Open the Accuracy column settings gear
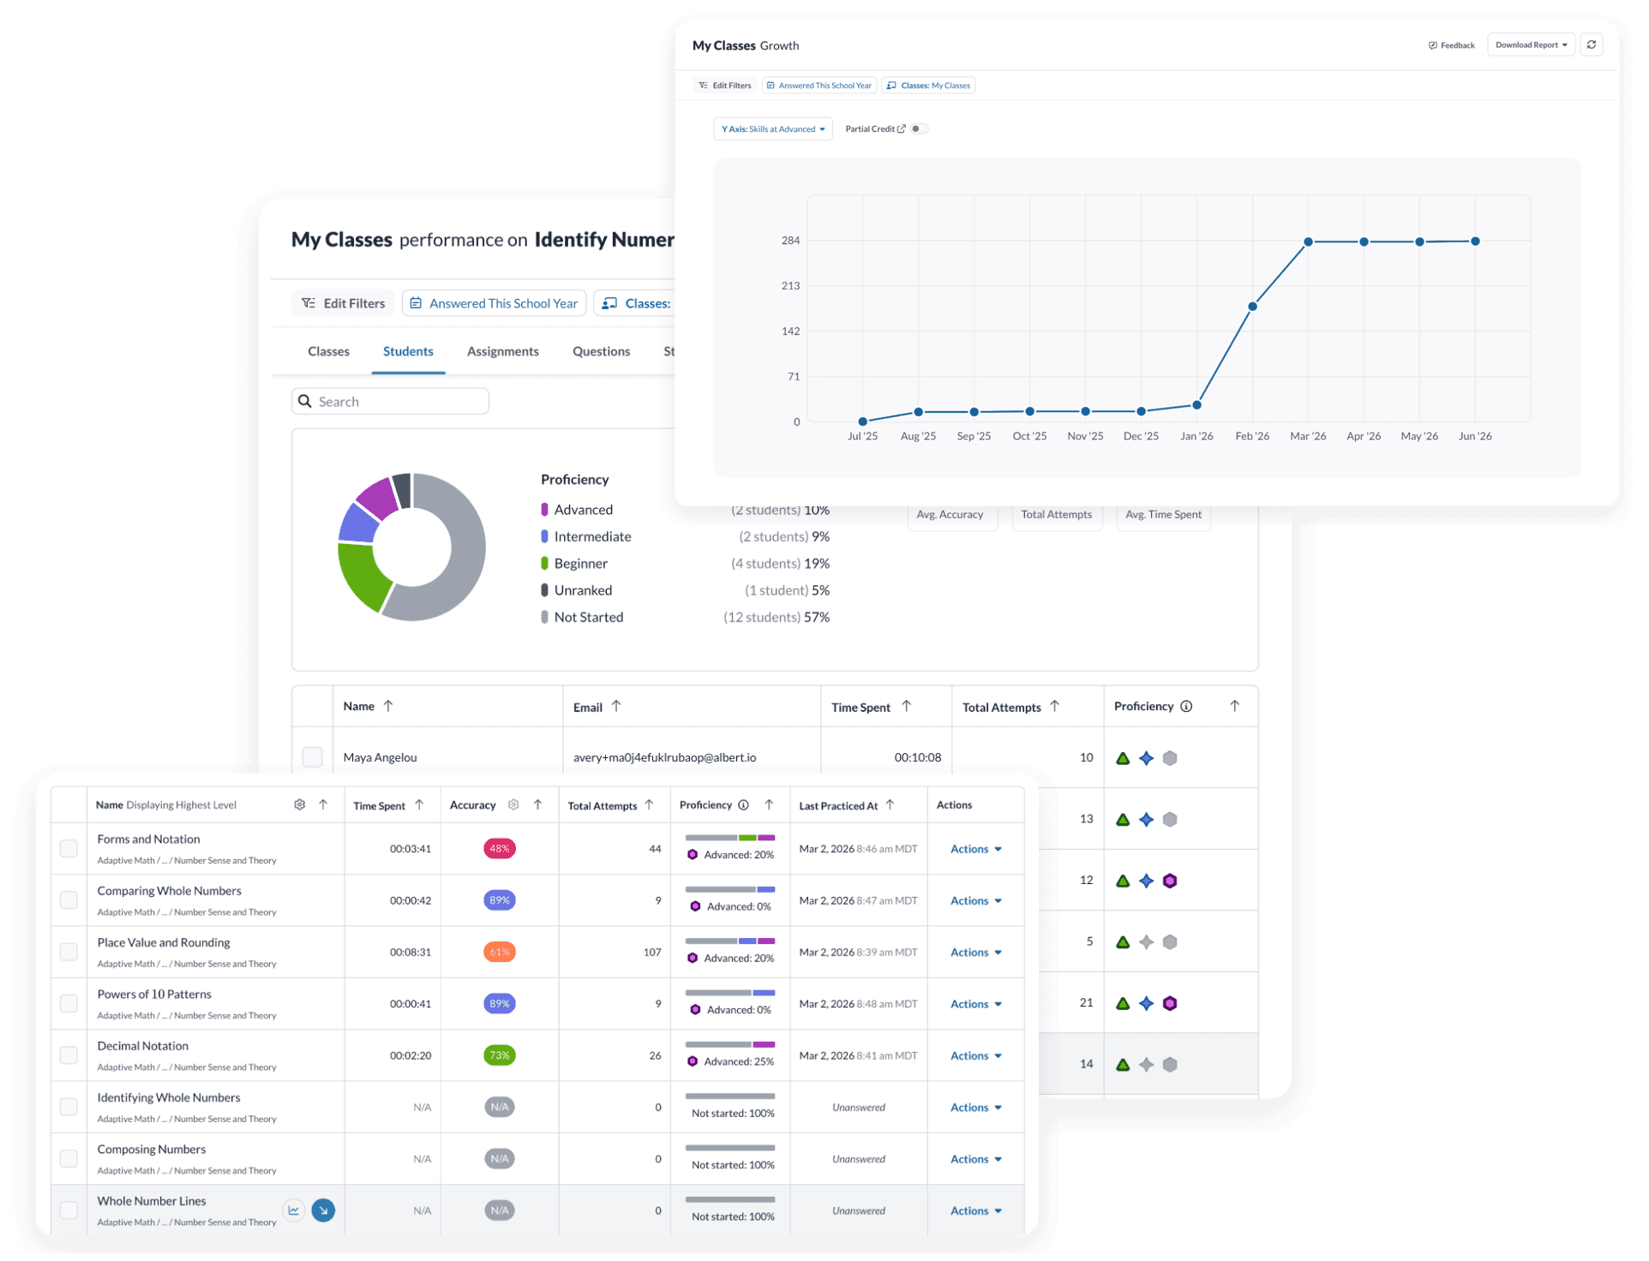This screenshot has height=1261, width=1649. (x=513, y=804)
